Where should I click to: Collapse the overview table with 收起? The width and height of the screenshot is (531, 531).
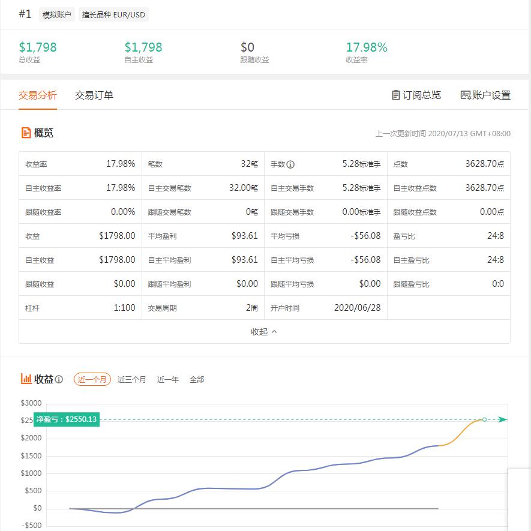[x=264, y=332]
